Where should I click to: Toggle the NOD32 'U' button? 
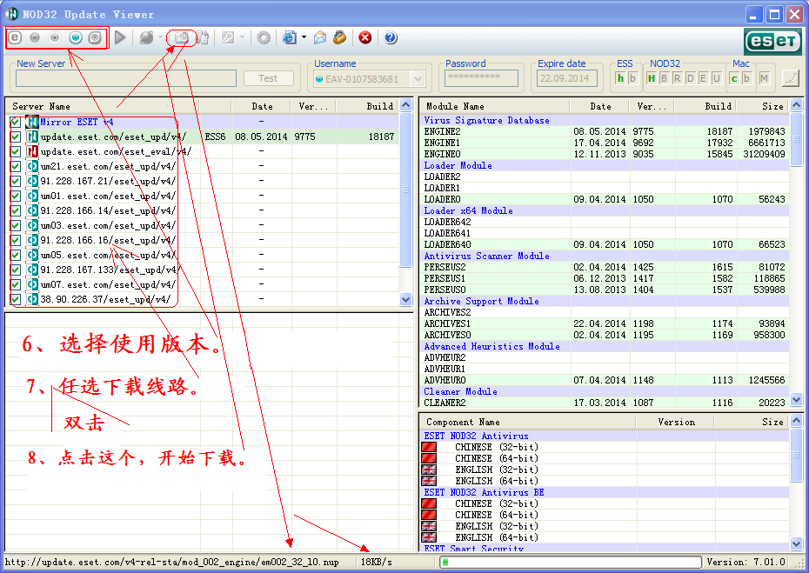(716, 78)
